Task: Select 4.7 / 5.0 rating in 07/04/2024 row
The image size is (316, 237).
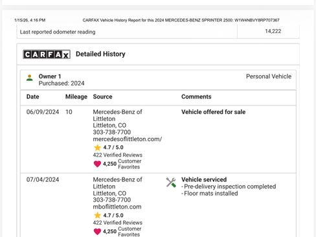Action: [113, 215]
